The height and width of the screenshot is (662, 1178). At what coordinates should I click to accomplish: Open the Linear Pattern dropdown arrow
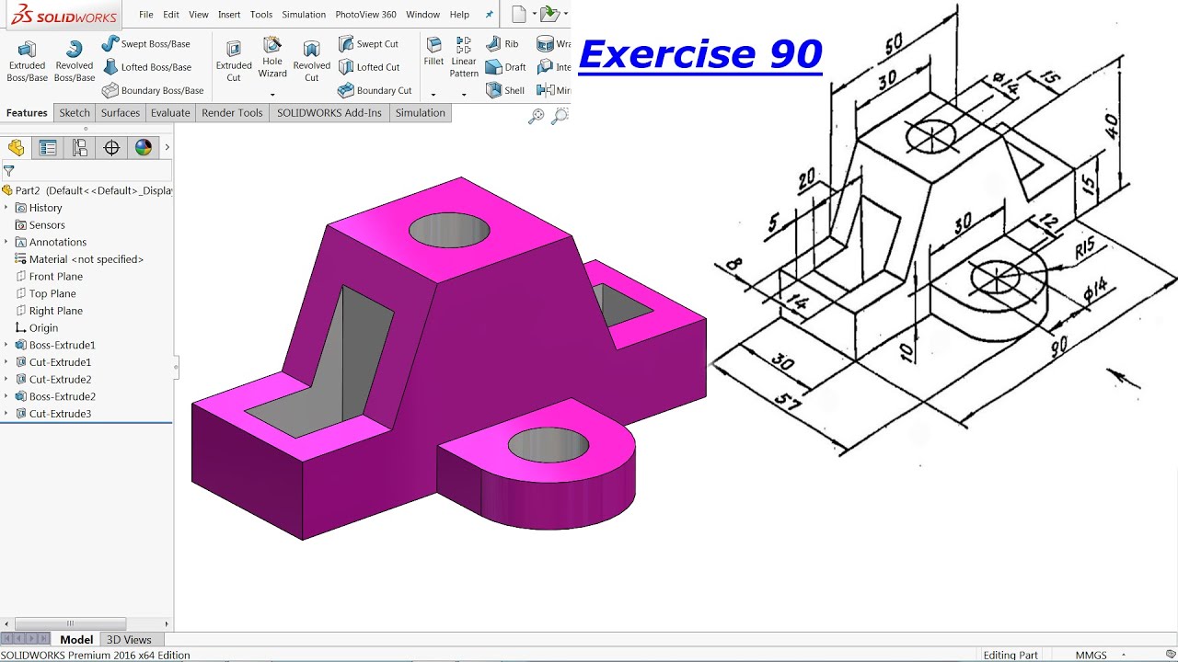[x=464, y=94]
